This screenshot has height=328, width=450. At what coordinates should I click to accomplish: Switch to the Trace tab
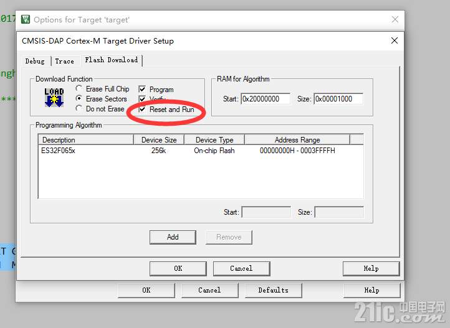pyautogui.click(x=65, y=61)
